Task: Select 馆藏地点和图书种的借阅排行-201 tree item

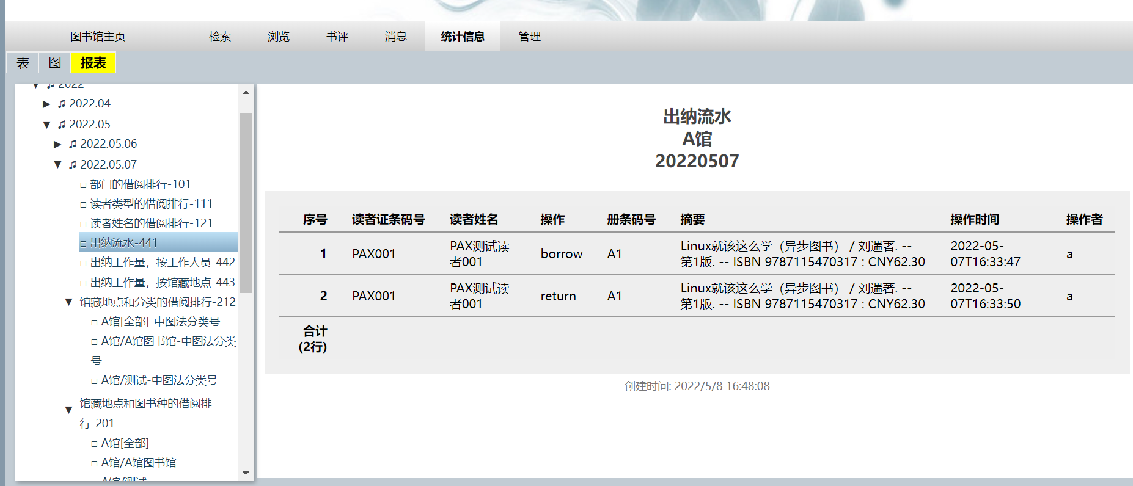Action: click(146, 413)
